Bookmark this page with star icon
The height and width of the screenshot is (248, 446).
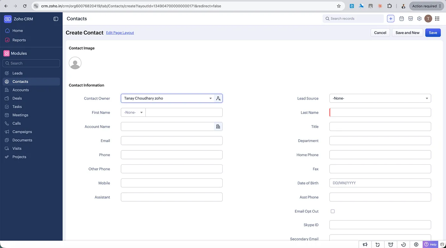339,6
